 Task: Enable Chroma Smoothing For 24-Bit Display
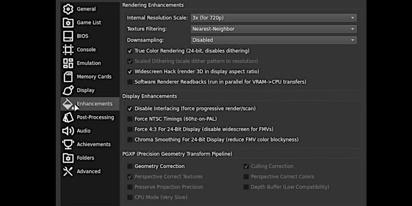[130, 140]
